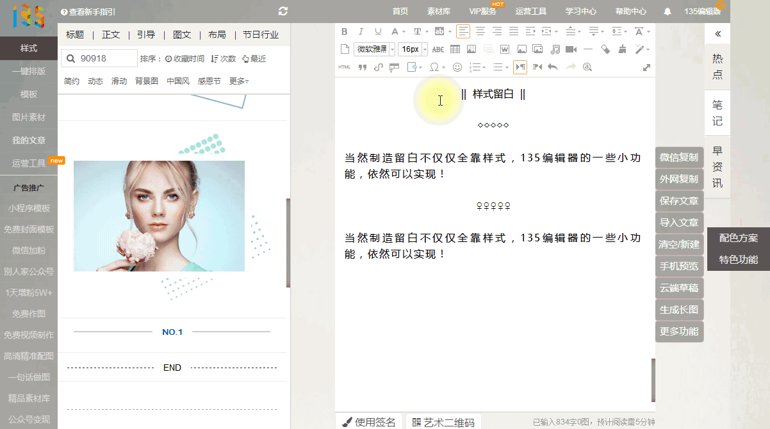Click the hyperlink chain icon
770x429 pixels.
tap(378, 67)
